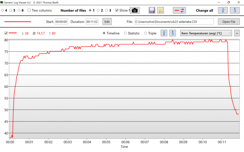Set number of files to 2
244x152 pixels.
pos(98,10)
